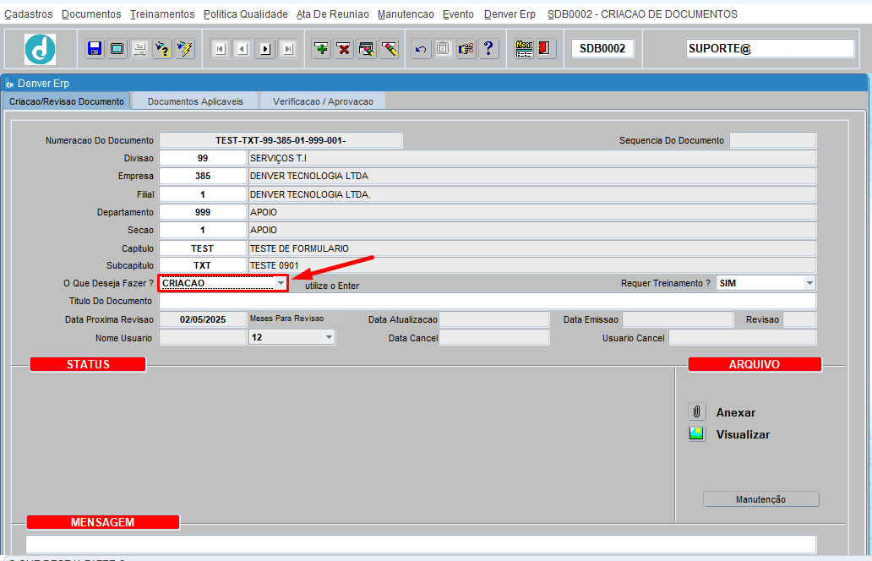
Task: Click the Secao code field
Action: (x=203, y=230)
